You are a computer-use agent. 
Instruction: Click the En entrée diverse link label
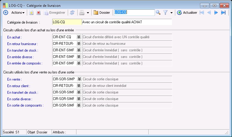click(20, 57)
